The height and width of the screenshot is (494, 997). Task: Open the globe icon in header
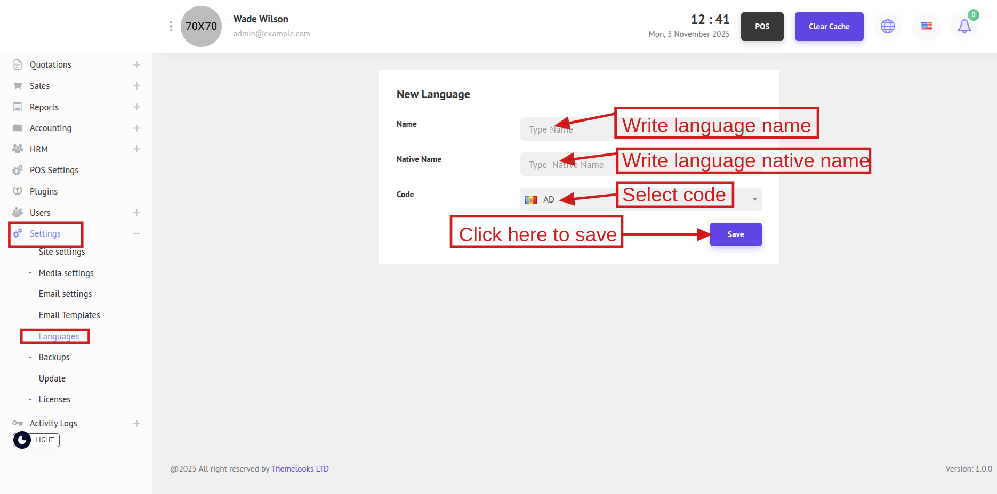pyautogui.click(x=887, y=26)
